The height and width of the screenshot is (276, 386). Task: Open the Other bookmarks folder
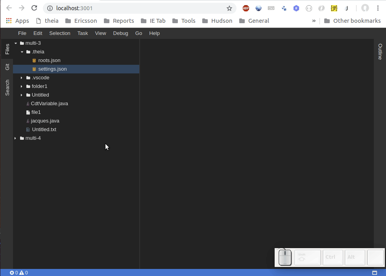(x=352, y=20)
